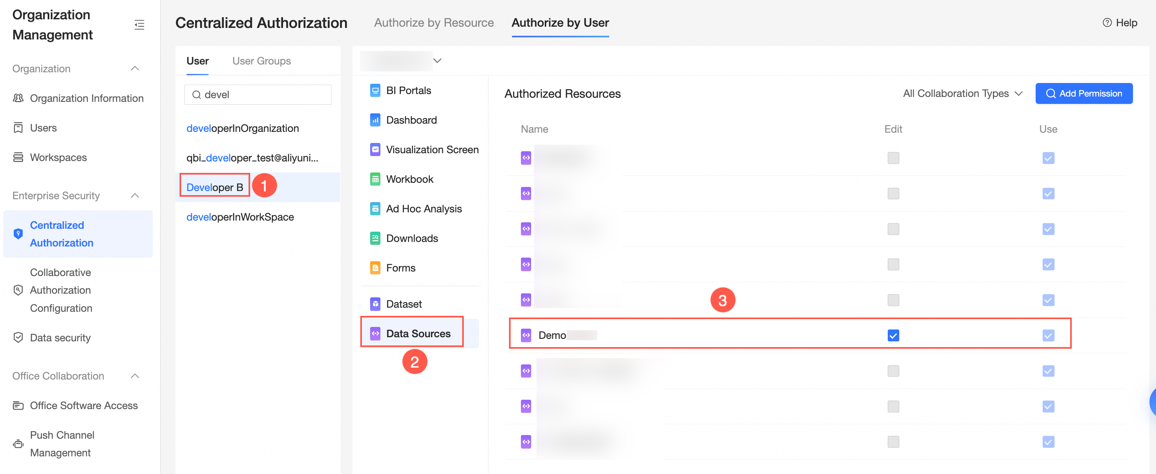Uncheck Edit permission for Demo data source

(x=893, y=335)
